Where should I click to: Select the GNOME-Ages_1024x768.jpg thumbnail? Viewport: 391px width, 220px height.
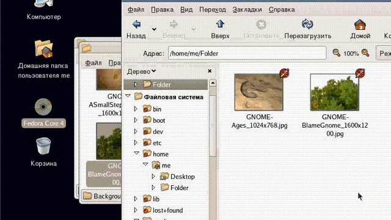click(259, 92)
